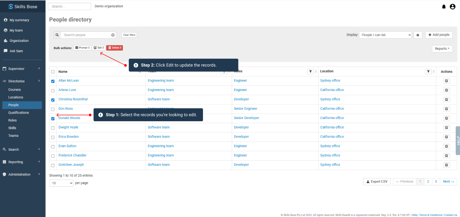Click edit icon for Gretchen Joseph row
The image size is (460, 217).
coord(447,165)
